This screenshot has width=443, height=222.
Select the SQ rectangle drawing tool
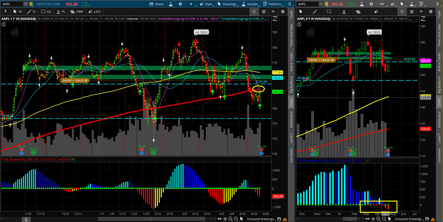point(46,12)
